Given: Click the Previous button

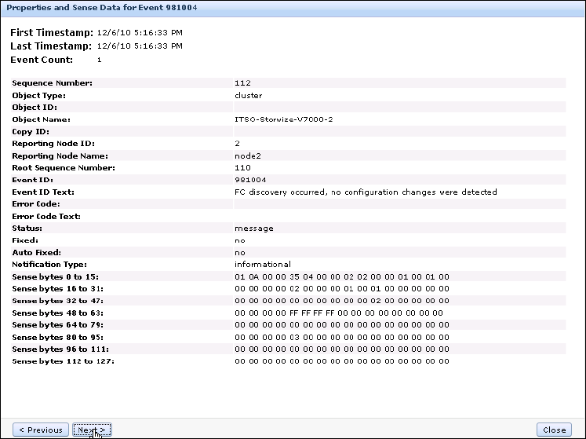Looking at the screenshot, I should [x=41, y=430].
